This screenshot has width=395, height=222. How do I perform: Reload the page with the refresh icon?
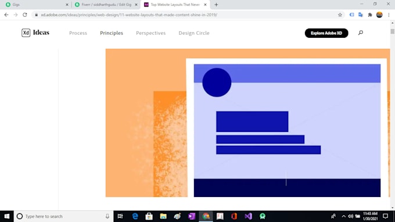point(24,15)
